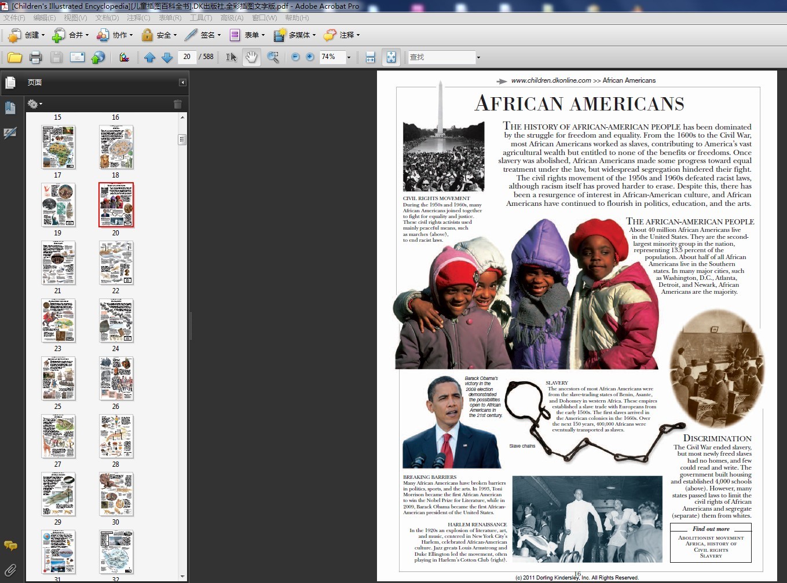Click the Bookmarks panel icon in sidebar
Image resolution: width=787 pixels, height=583 pixels.
(10, 108)
